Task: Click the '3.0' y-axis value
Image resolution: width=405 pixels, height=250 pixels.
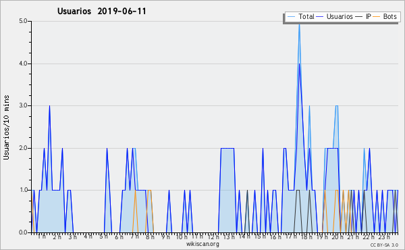Action: [23, 105]
